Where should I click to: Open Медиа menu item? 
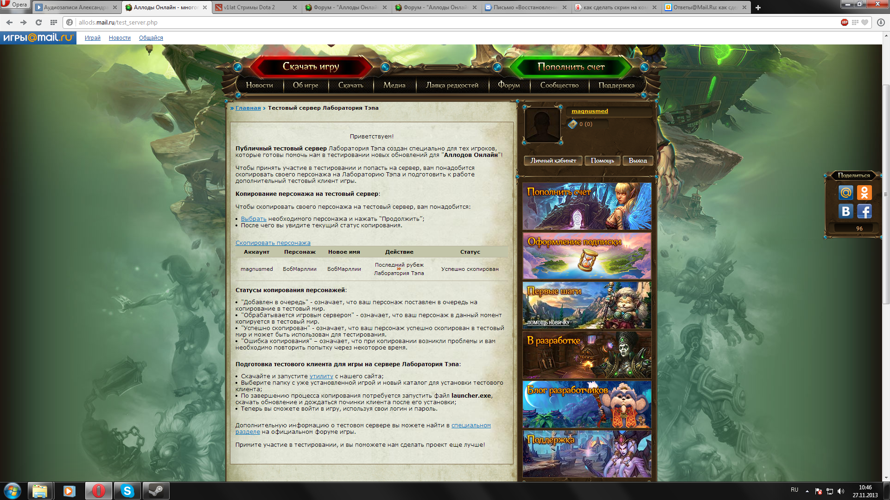[x=394, y=85]
